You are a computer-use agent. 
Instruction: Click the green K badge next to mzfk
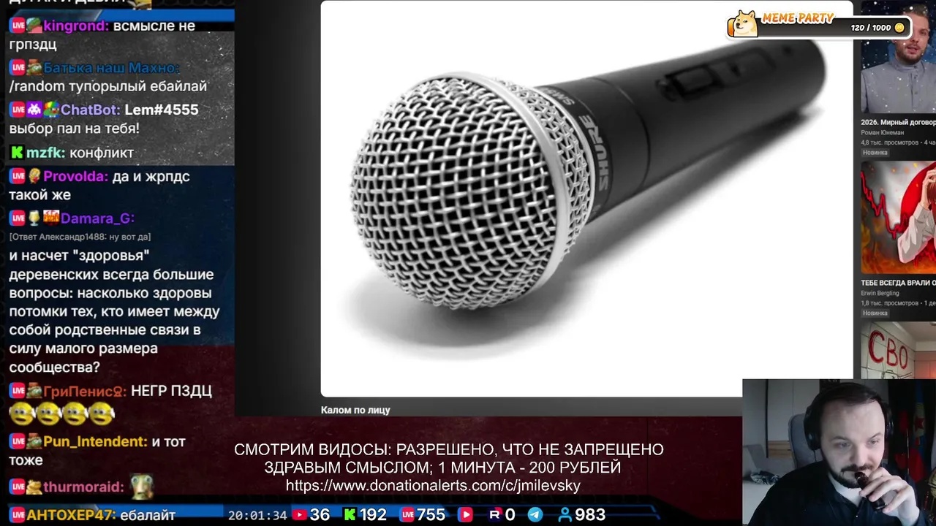[x=17, y=153]
